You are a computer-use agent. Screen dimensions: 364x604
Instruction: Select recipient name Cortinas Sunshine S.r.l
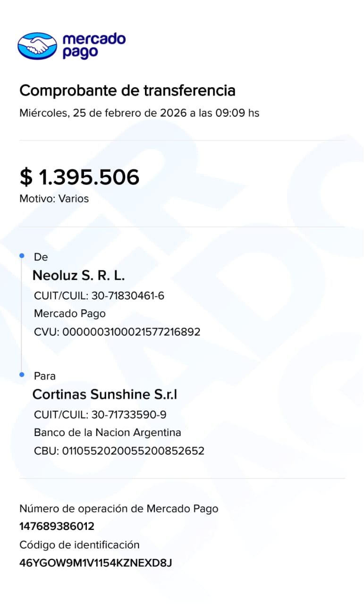105,394
